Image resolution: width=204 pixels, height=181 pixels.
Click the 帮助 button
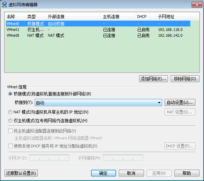tap(187, 173)
